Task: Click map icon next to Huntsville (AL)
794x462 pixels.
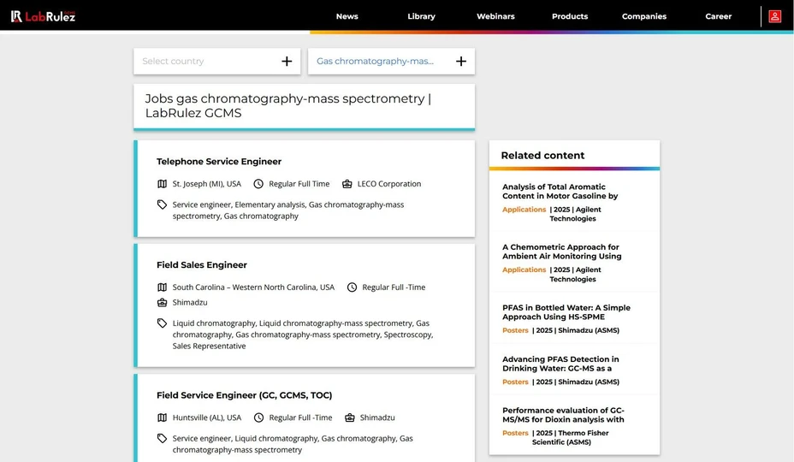Action: pyautogui.click(x=162, y=418)
